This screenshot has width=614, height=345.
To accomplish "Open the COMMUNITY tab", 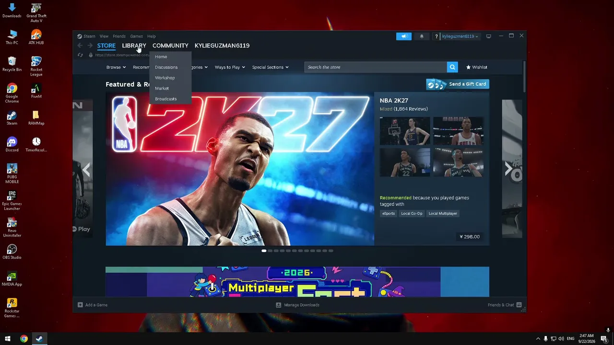I will point(170,46).
